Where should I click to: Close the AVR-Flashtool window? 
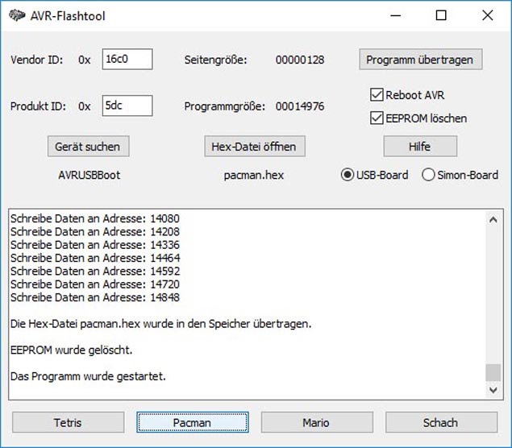pos(488,15)
